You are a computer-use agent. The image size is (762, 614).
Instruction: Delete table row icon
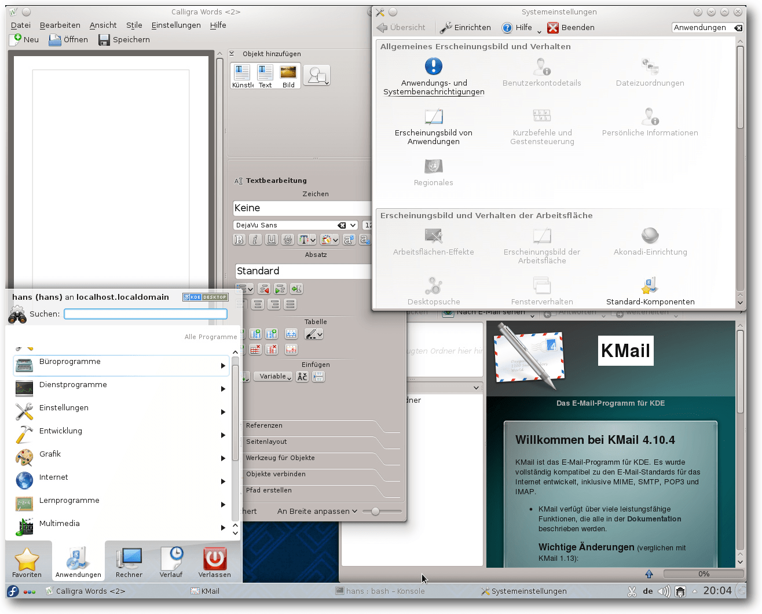tap(255, 350)
